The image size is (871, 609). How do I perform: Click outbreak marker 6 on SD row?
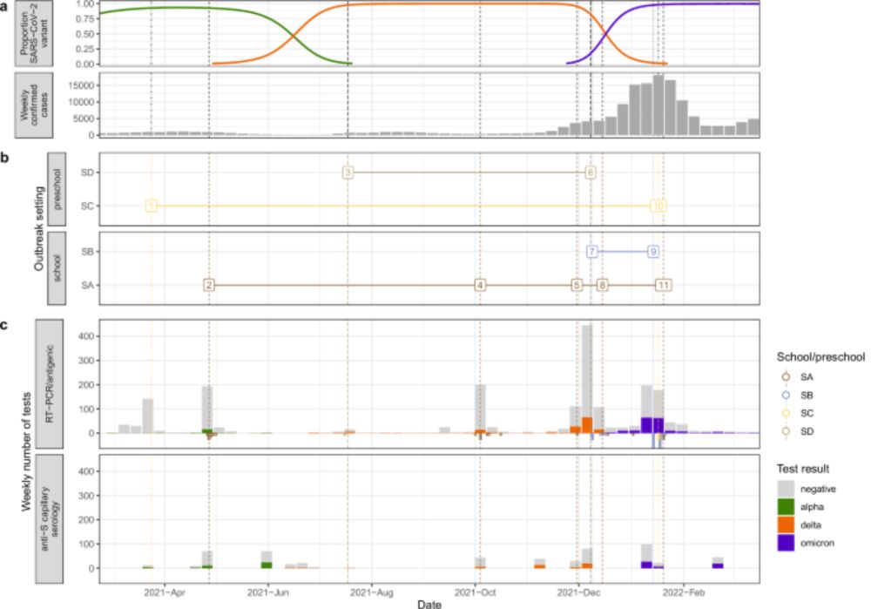[591, 173]
